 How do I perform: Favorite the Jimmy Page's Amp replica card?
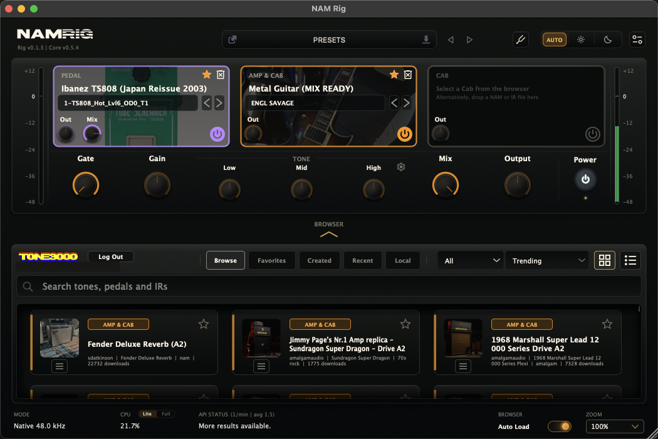coord(405,324)
